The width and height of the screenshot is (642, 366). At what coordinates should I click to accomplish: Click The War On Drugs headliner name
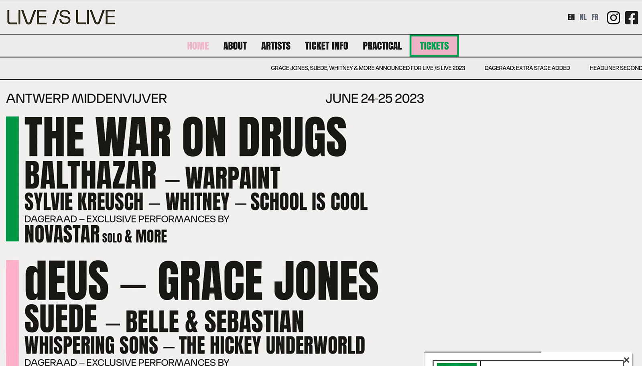[185, 137]
